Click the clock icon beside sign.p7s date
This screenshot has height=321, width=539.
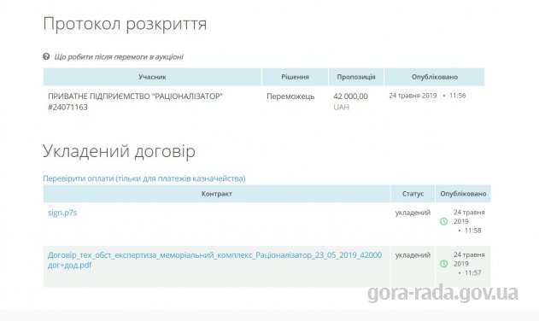[x=444, y=221]
